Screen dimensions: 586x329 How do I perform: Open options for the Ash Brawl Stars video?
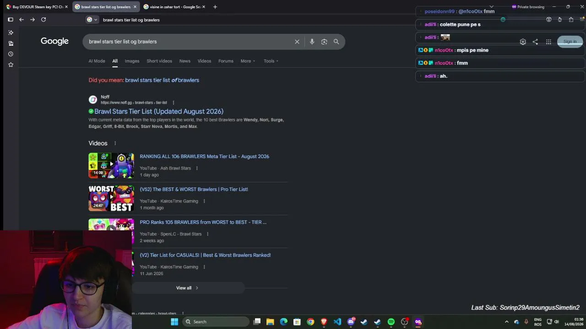197,168
